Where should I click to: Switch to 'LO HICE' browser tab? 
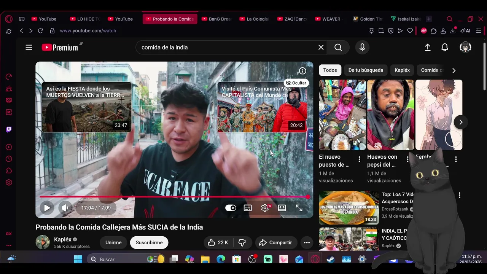(84, 19)
